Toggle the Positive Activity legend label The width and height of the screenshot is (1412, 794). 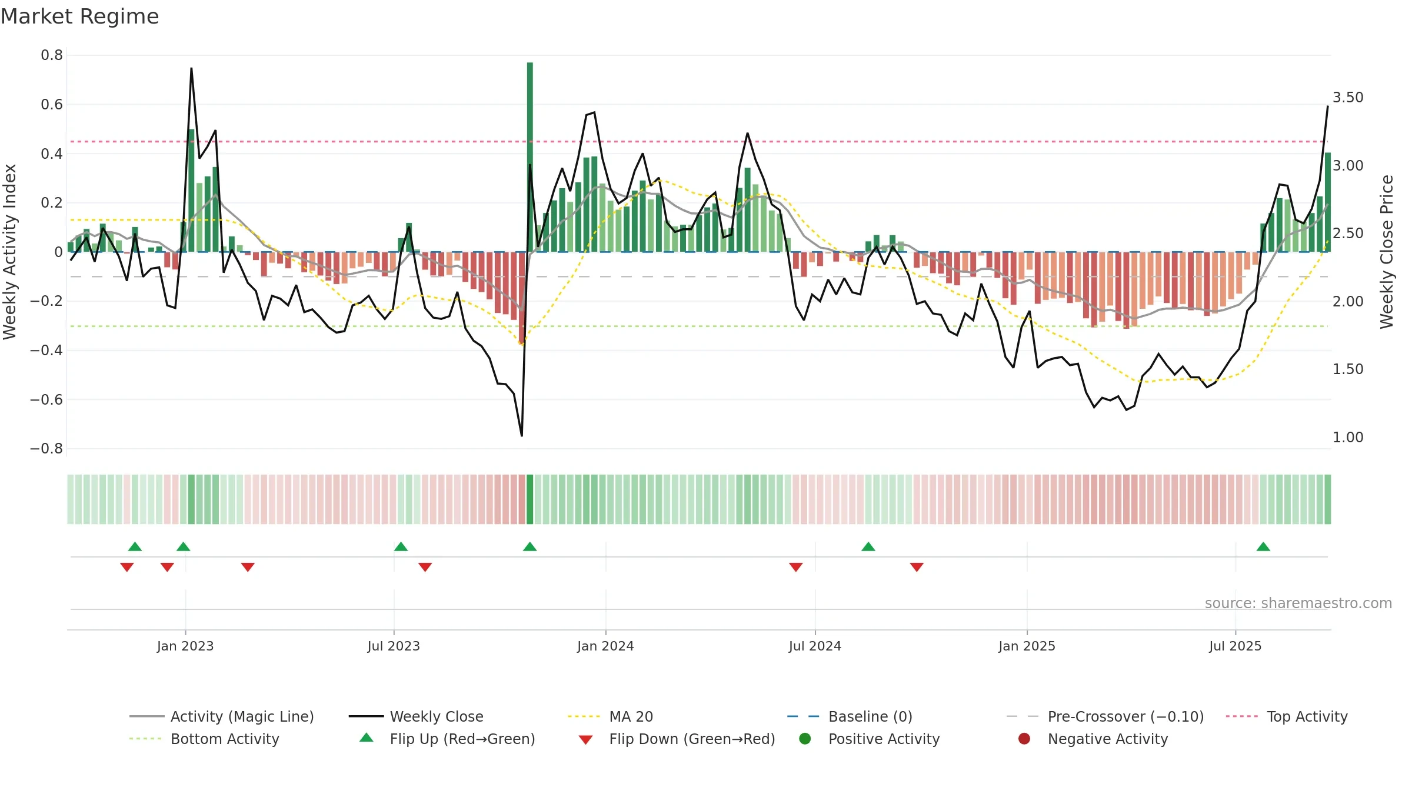coord(884,739)
